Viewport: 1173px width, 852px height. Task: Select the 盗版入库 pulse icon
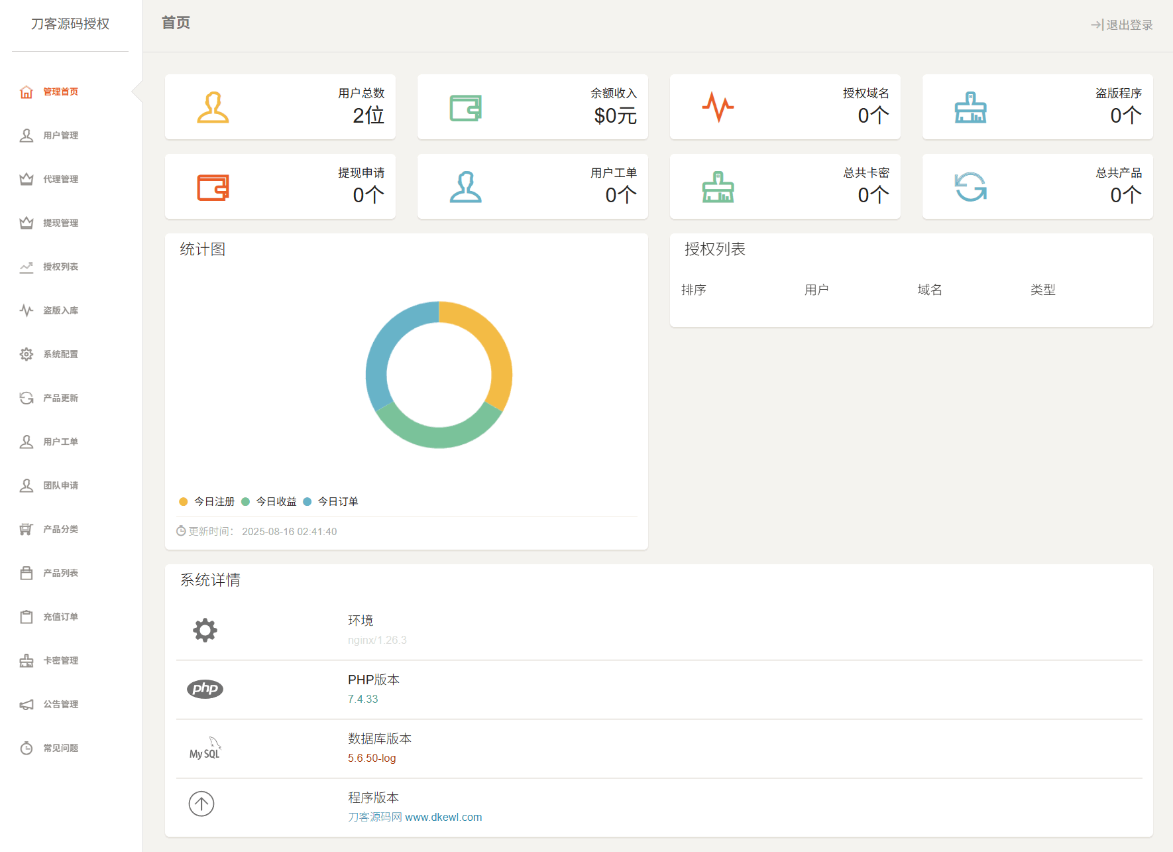[27, 310]
